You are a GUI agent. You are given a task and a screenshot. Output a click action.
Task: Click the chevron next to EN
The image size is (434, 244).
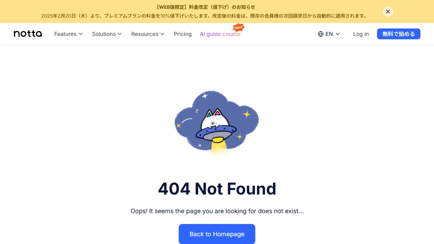point(338,34)
